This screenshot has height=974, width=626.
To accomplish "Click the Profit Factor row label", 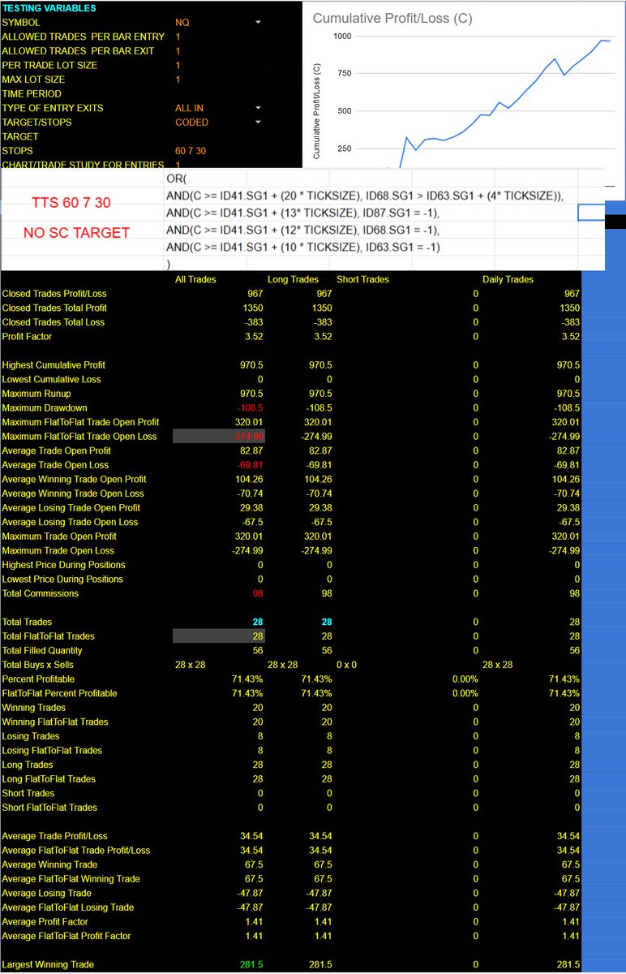I will coord(27,336).
